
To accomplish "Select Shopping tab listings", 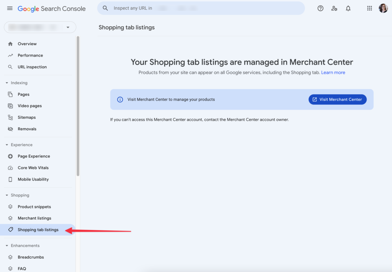I will [x=38, y=230].
